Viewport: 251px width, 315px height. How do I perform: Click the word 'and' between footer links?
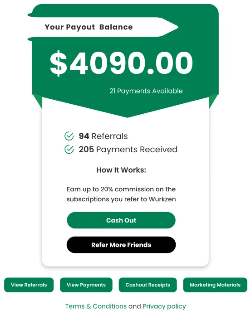[134, 306]
